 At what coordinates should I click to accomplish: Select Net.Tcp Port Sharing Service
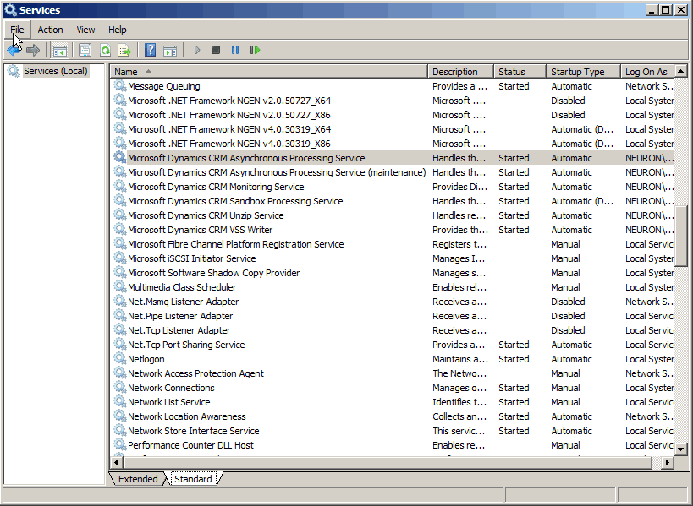(x=393, y=345)
